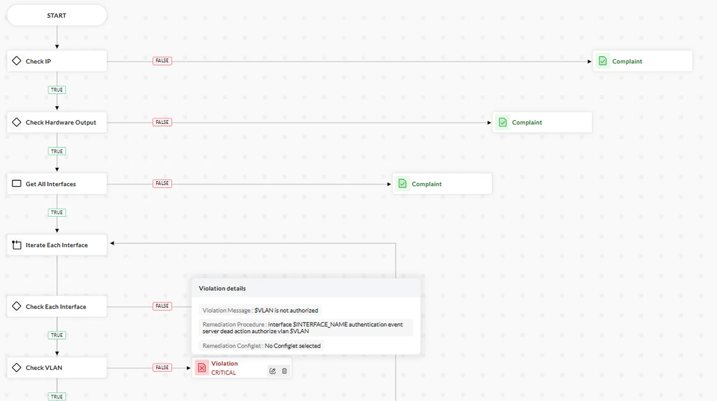The image size is (717, 401).
Task: Click the Complaint icon on the Get All Interfaces branch
Action: click(x=402, y=183)
